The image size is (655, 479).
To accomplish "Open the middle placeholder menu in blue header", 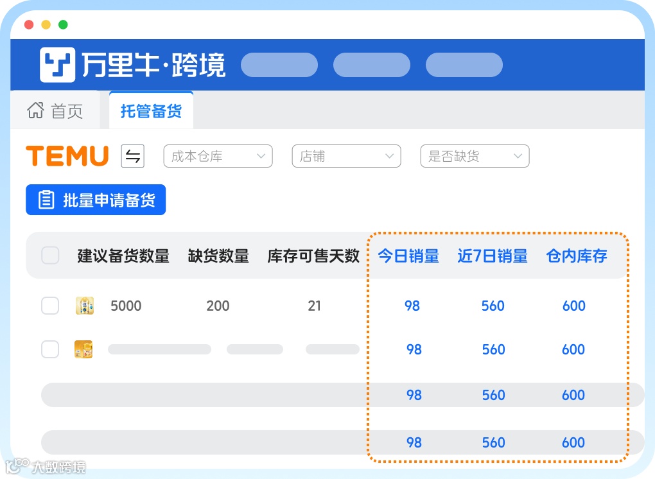I will pyautogui.click(x=372, y=65).
